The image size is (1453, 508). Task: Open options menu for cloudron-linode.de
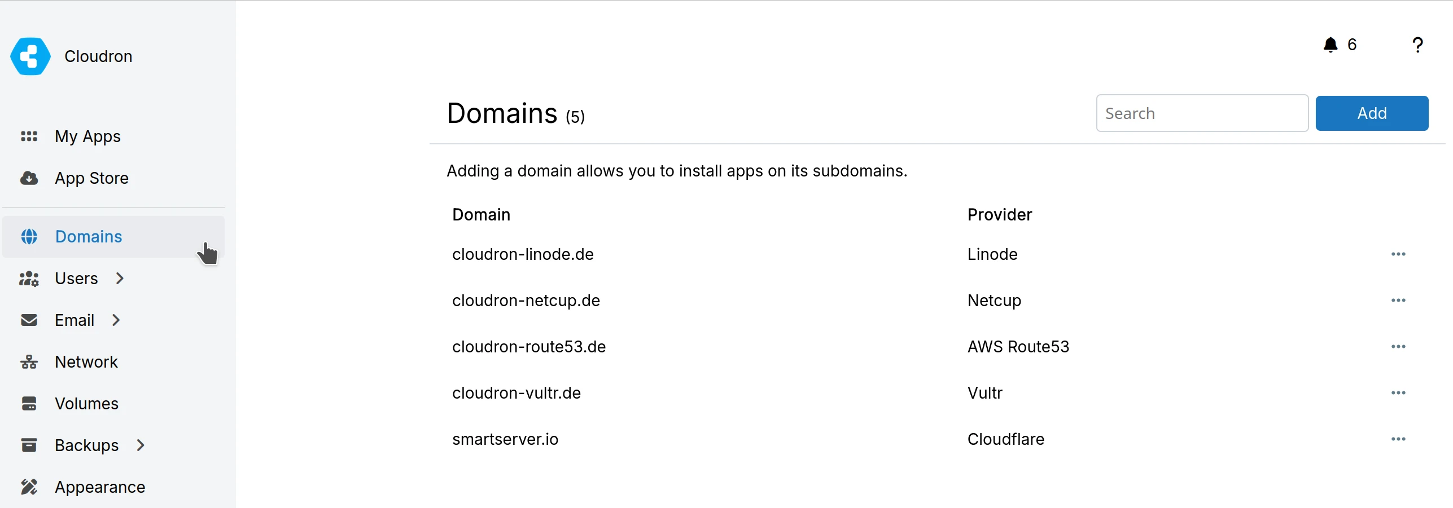click(x=1399, y=254)
